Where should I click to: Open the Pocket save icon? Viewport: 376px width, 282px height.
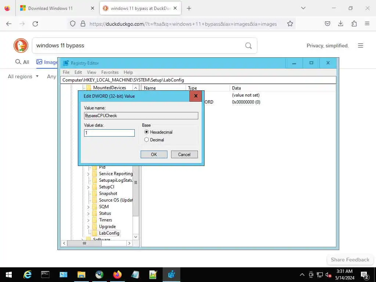pyautogui.click(x=327, y=23)
